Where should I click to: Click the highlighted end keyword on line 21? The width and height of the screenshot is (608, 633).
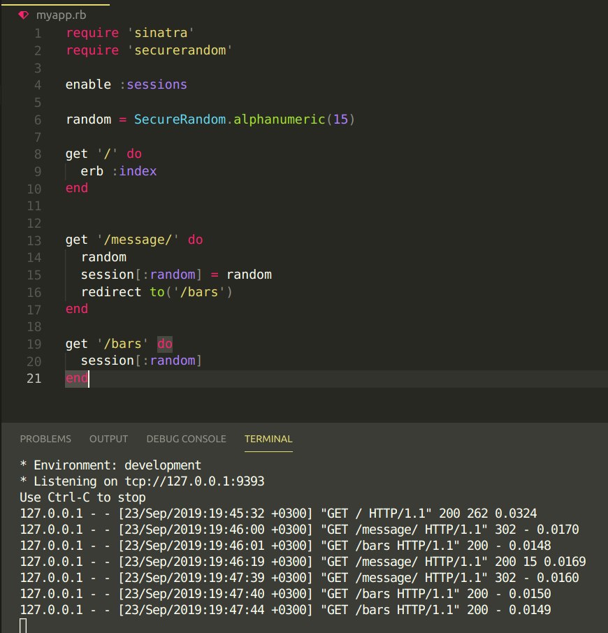pyautogui.click(x=77, y=378)
